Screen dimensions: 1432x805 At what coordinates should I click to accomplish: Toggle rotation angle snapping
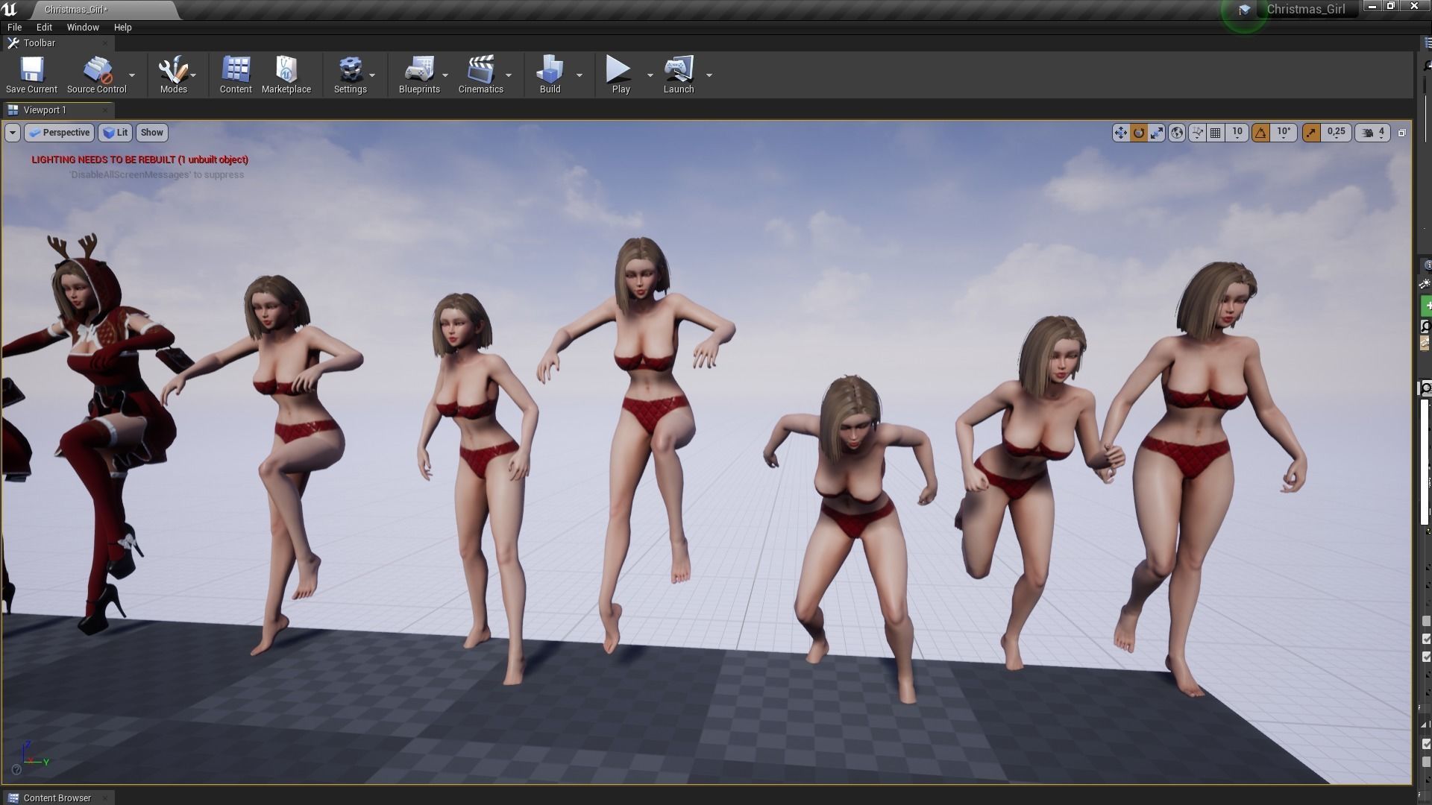[1260, 133]
